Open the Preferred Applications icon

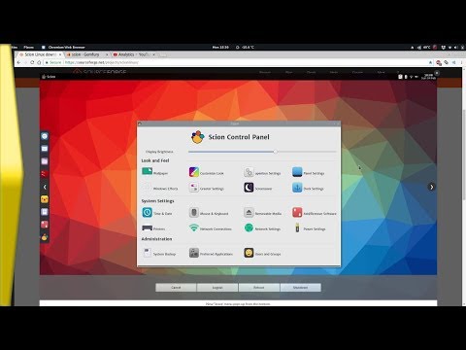[194, 253]
